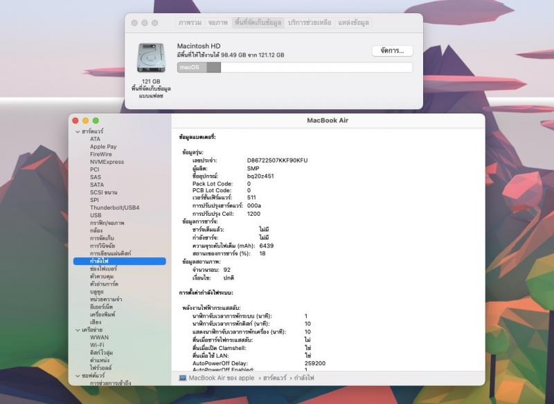Select FireWire in sidebar
The image size is (554, 404).
(x=100, y=154)
